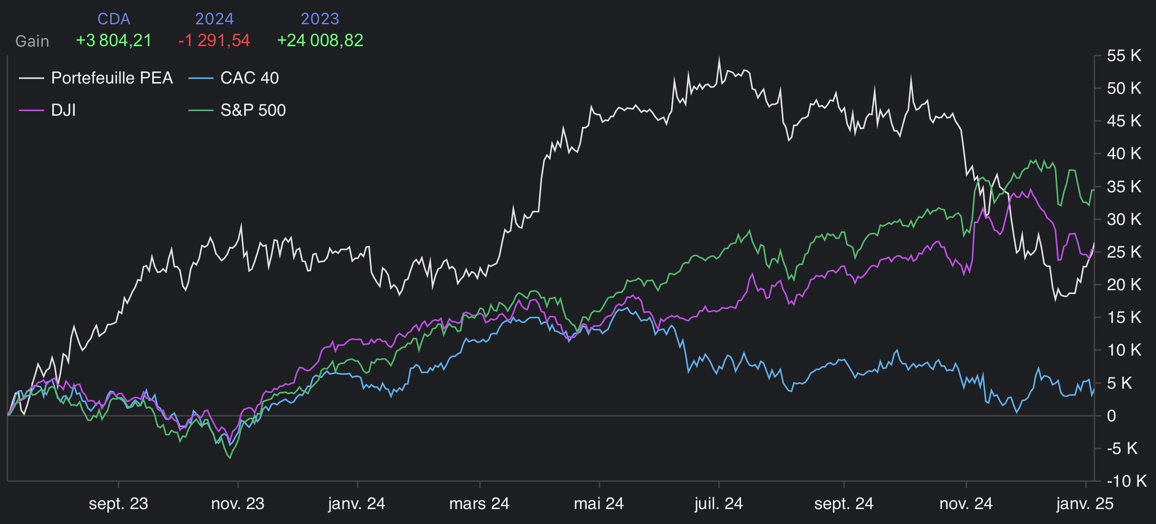Click the Gain row label
The image size is (1156, 524).
pyautogui.click(x=32, y=41)
